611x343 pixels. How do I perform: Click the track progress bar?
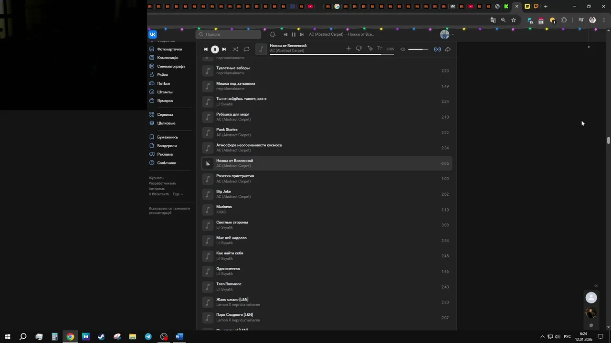(x=332, y=54)
